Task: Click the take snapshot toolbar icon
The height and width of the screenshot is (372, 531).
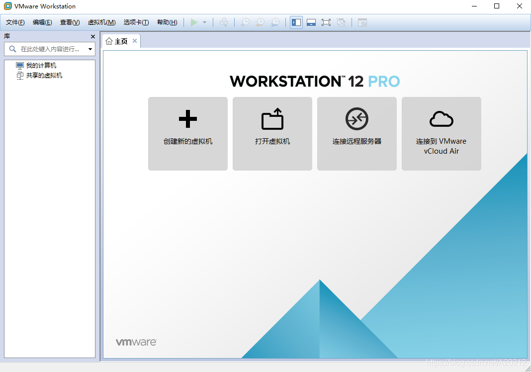Action: tap(245, 23)
